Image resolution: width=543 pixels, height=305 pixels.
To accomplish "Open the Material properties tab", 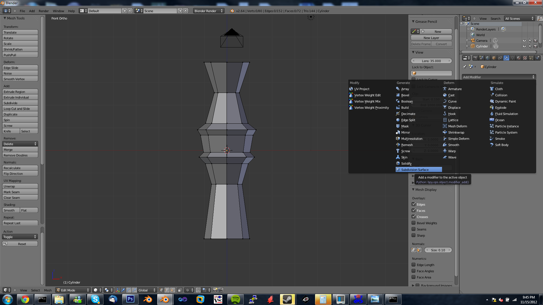I will [519, 58].
